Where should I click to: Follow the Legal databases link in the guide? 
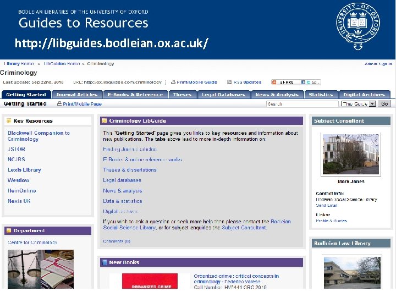coord(122,180)
